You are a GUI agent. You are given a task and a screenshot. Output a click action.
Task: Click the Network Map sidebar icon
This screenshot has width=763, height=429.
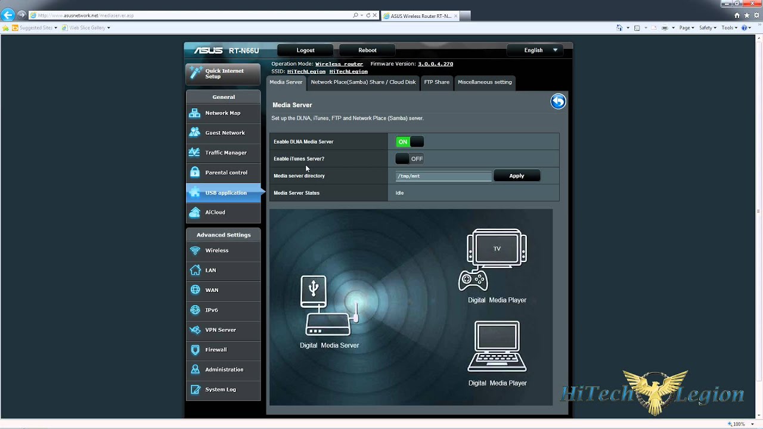[x=195, y=113]
